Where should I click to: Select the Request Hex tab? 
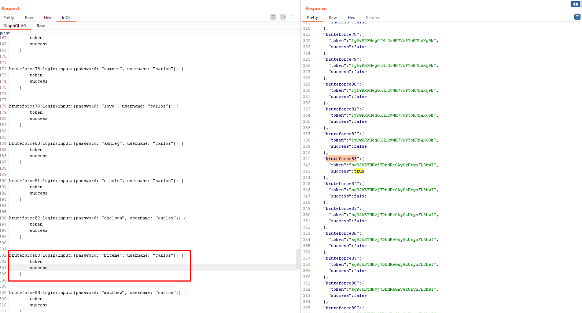(x=48, y=18)
